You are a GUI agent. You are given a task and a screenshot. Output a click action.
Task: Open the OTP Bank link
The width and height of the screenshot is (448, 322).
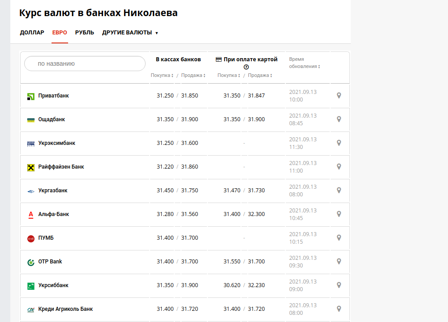pyautogui.click(x=50, y=261)
